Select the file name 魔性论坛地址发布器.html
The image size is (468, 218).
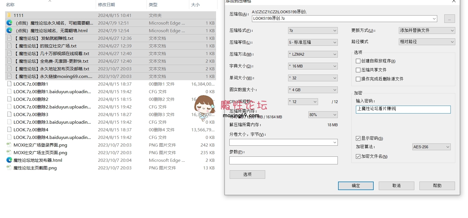[x=38, y=160]
